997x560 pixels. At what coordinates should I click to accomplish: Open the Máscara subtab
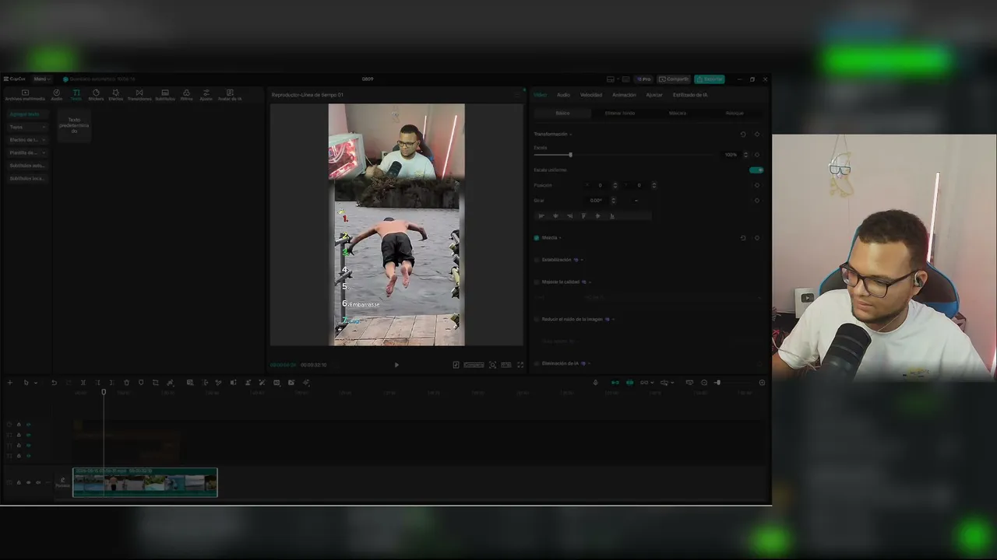[x=678, y=114]
